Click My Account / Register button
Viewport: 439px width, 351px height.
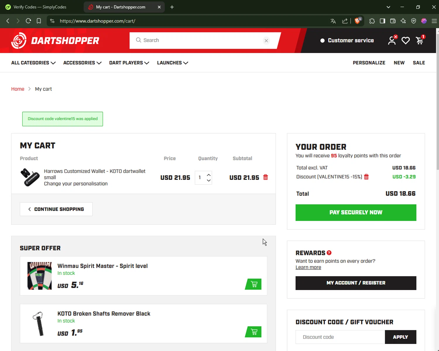pyautogui.click(x=356, y=283)
